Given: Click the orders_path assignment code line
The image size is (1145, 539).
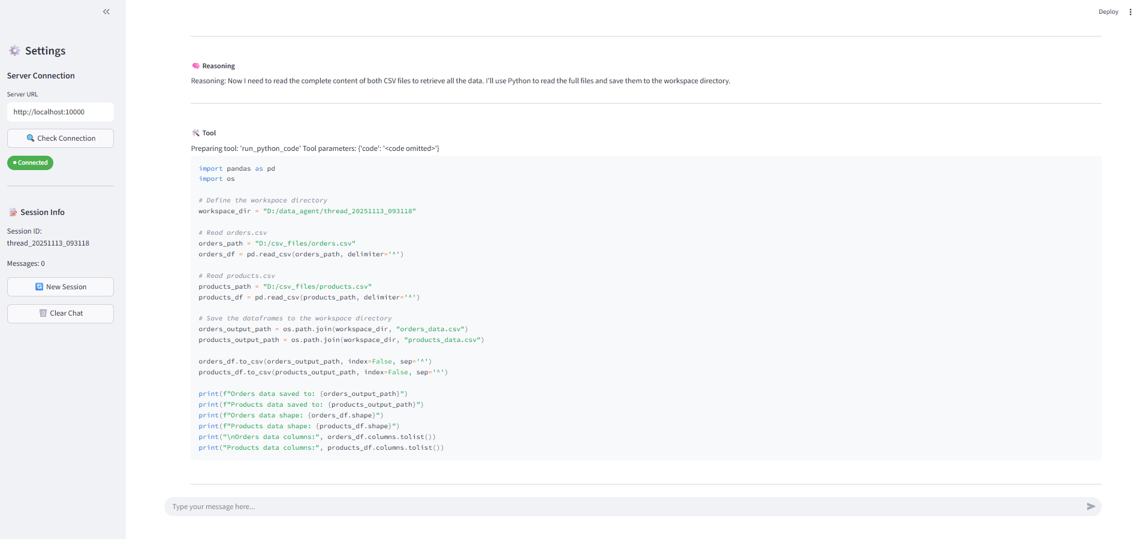Looking at the screenshot, I should [277, 244].
